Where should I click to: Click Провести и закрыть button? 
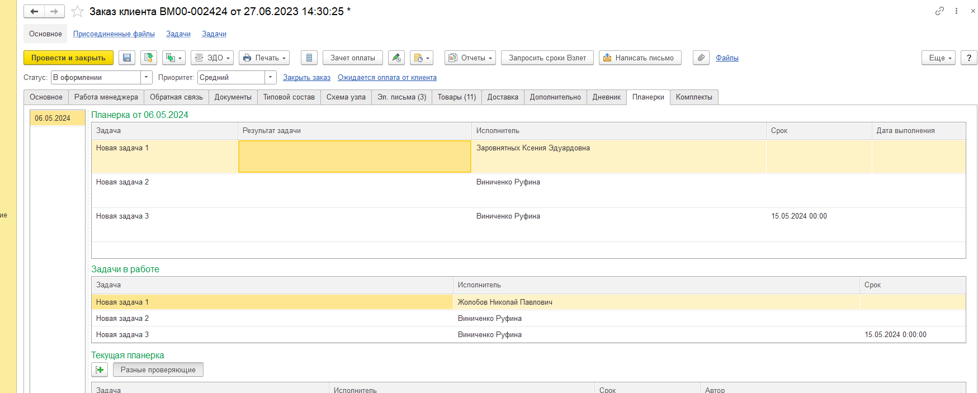pos(68,58)
